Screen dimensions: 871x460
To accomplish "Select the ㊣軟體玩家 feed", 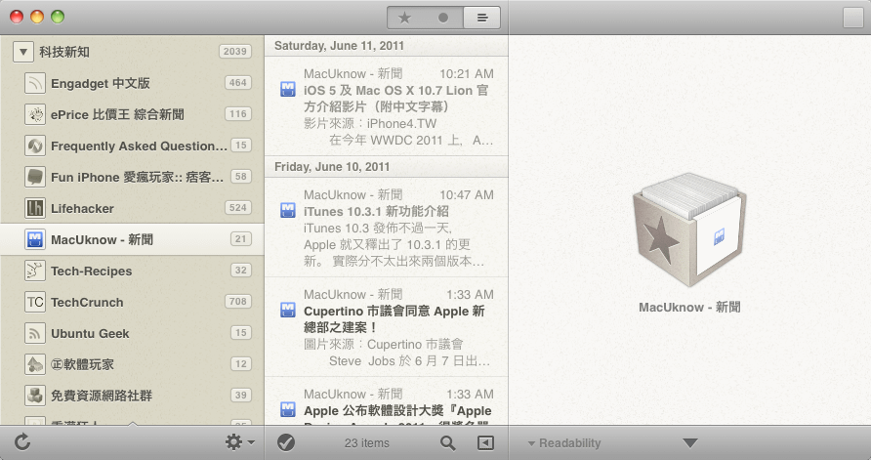I will tap(132, 364).
